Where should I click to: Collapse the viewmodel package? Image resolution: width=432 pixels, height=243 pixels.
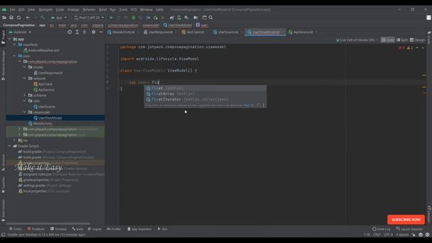[x=25, y=112]
